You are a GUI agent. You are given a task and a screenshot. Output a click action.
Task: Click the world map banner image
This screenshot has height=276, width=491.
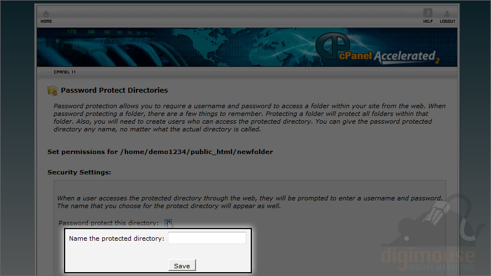[x=247, y=47]
